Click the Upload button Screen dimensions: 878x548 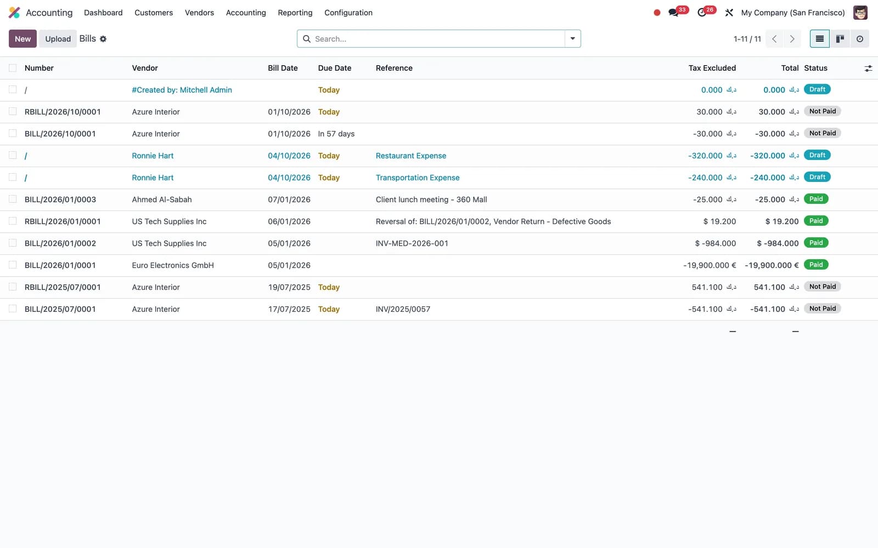pyautogui.click(x=58, y=39)
